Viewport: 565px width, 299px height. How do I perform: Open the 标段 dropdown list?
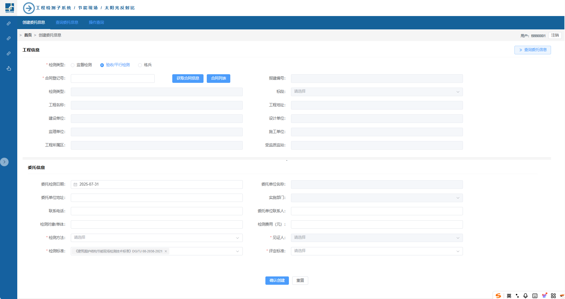click(x=376, y=92)
